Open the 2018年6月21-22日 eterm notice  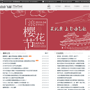pyautogui.click(x=15, y=68)
